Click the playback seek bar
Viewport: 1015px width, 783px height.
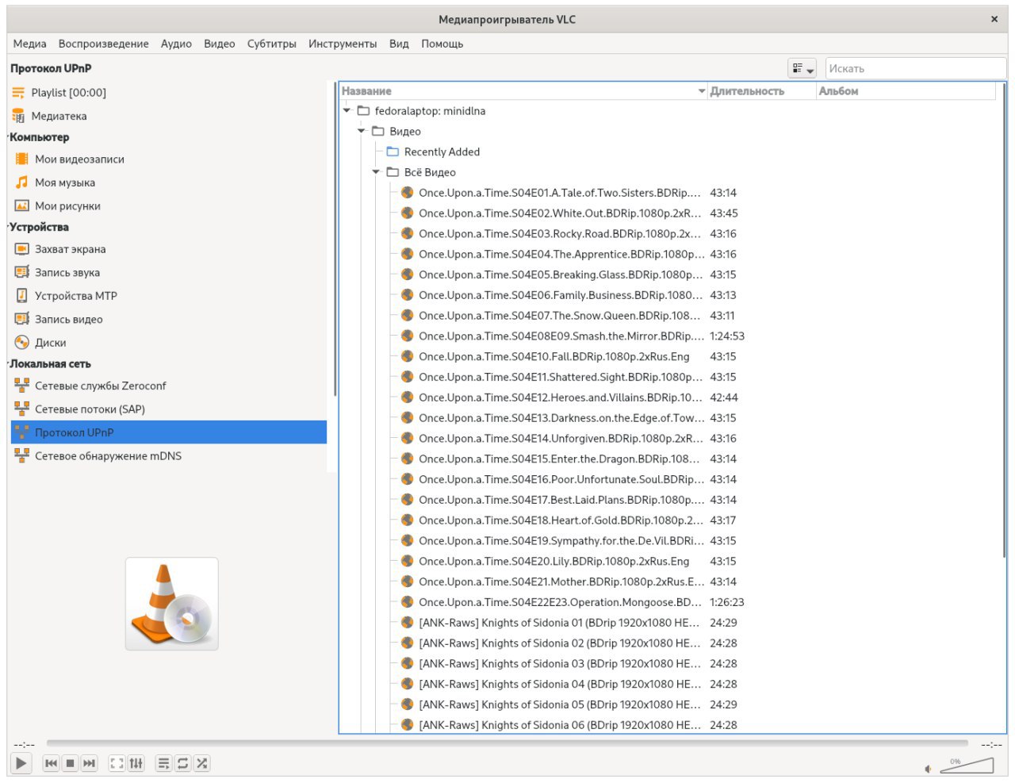pyautogui.click(x=507, y=743)
